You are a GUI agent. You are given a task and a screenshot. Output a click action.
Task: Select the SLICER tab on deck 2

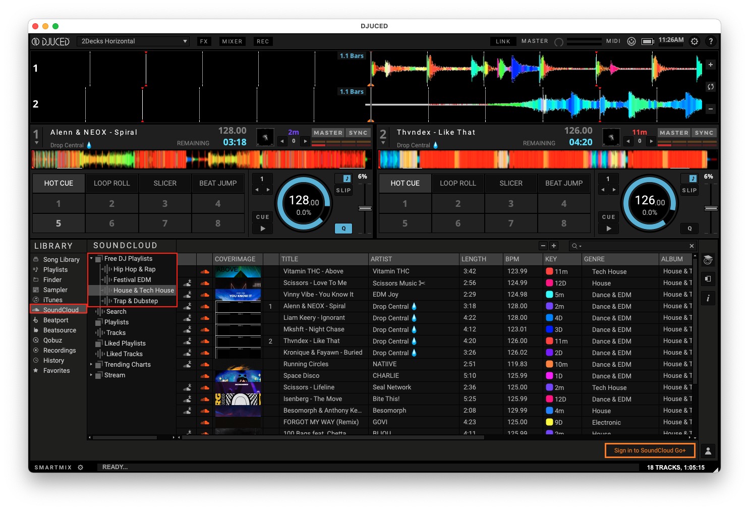point(510,183)
